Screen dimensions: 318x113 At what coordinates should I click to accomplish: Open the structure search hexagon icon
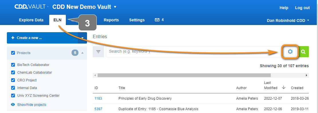click(x=290, y=52)
